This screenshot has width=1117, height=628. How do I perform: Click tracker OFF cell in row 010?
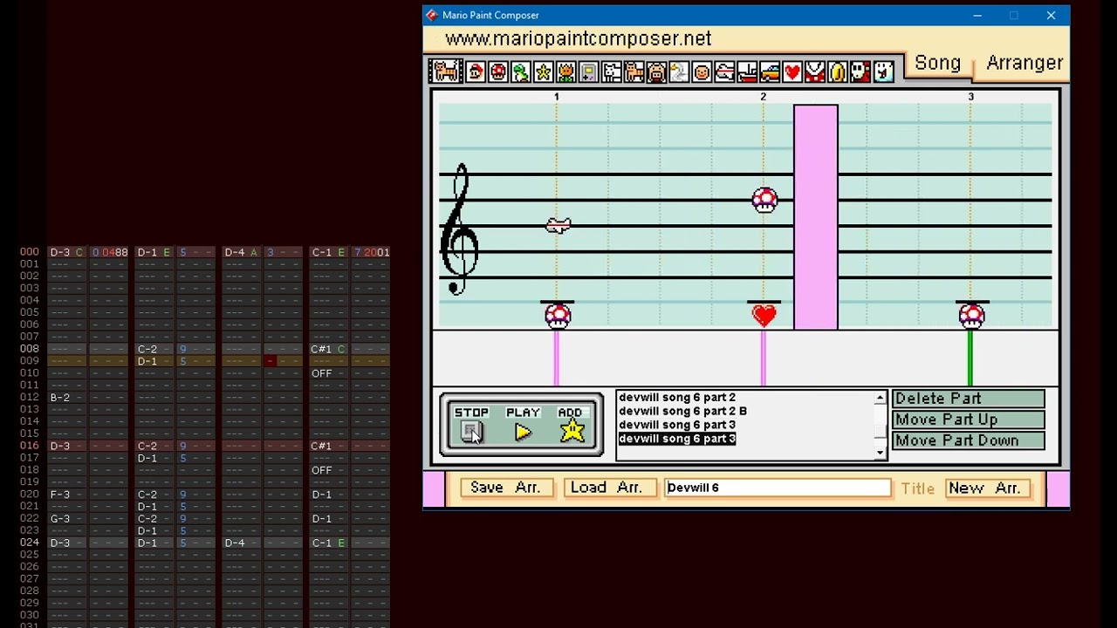tap(322, 373)
